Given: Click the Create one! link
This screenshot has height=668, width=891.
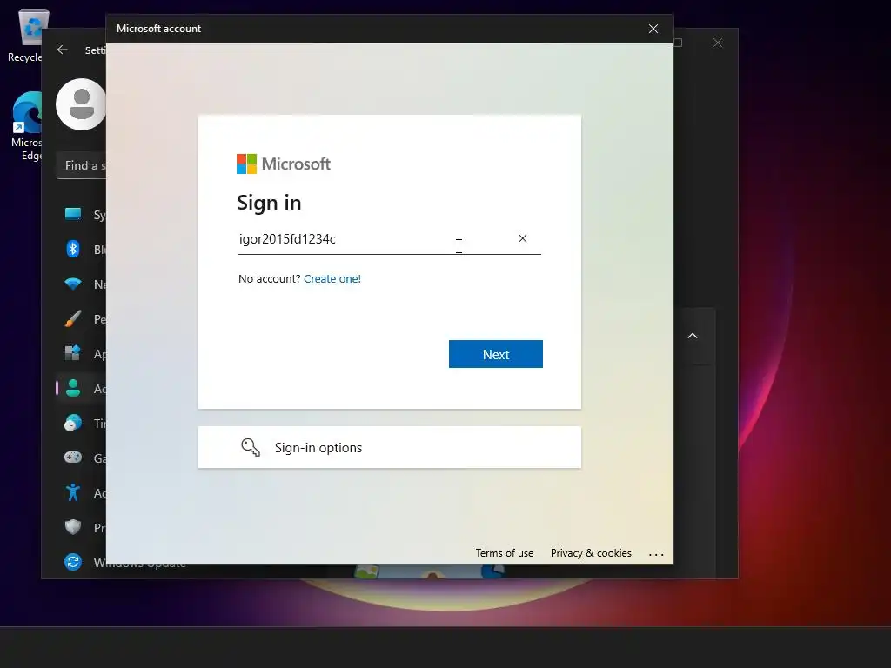Looking at the screenshot, I should coord(332,279).
